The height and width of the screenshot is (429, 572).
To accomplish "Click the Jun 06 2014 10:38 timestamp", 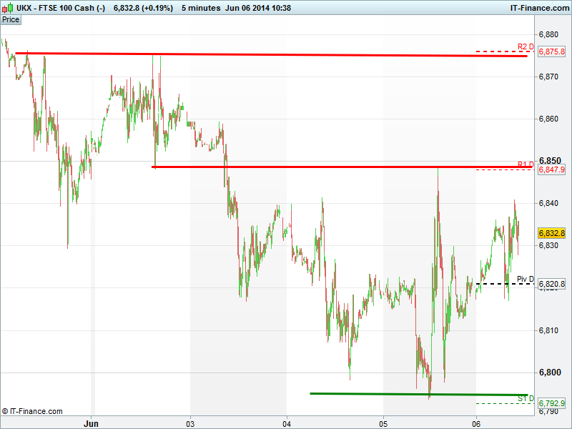I will (258, 8).
